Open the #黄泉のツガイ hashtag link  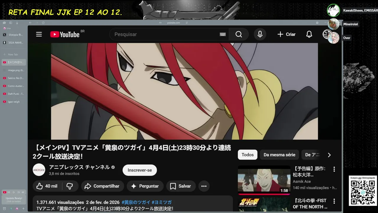tap(136, 202)
